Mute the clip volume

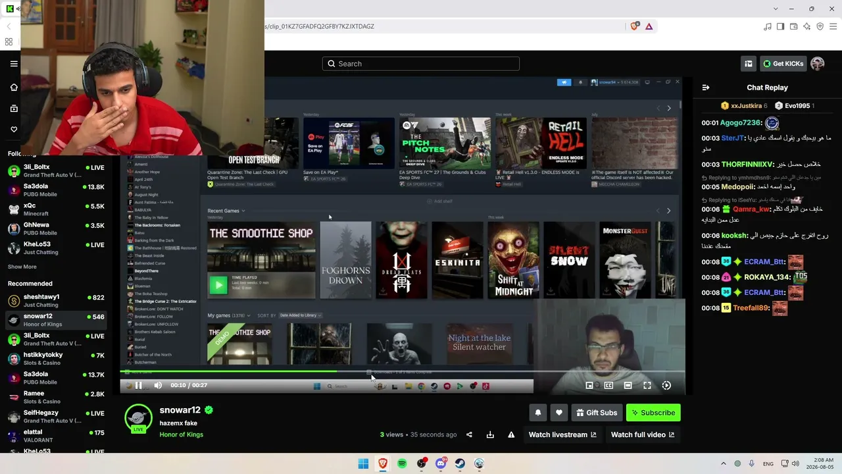pos(158,385)
